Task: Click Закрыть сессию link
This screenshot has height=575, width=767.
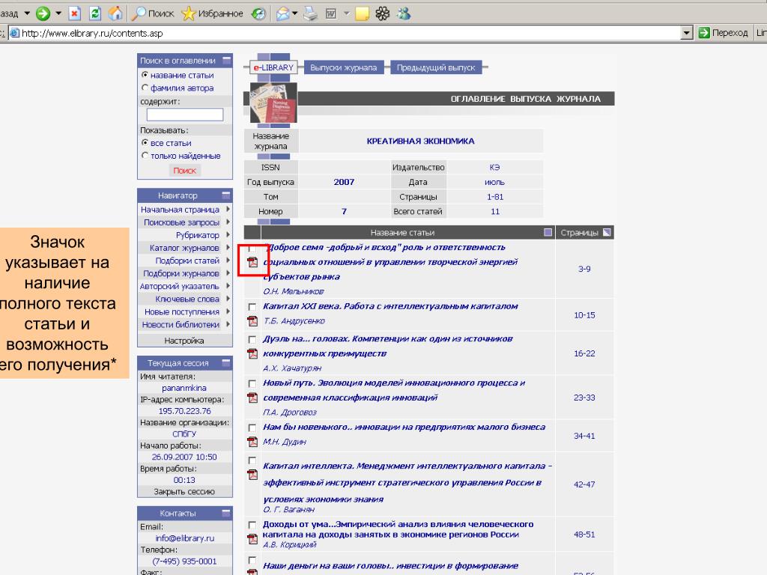Action: coord(184,491)
